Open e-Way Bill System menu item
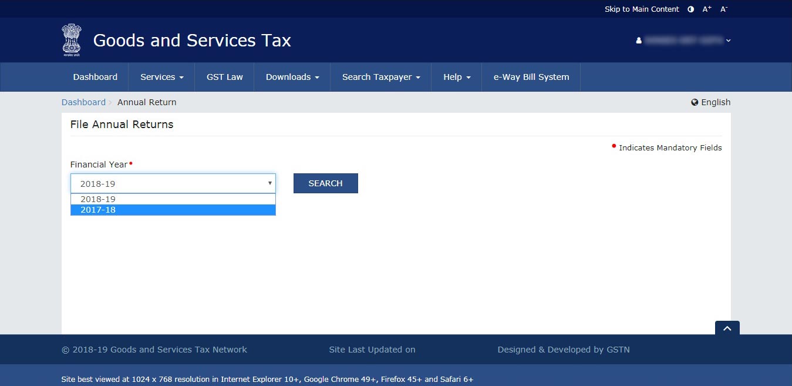Screen dimensions: 792x386 tap(531, 77)
